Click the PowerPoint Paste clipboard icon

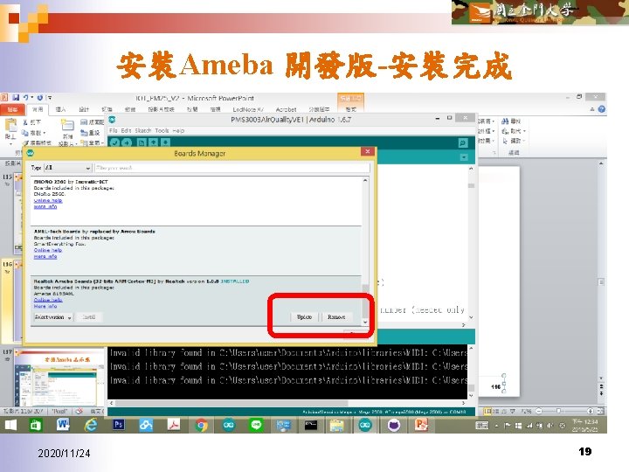(10, 126)
